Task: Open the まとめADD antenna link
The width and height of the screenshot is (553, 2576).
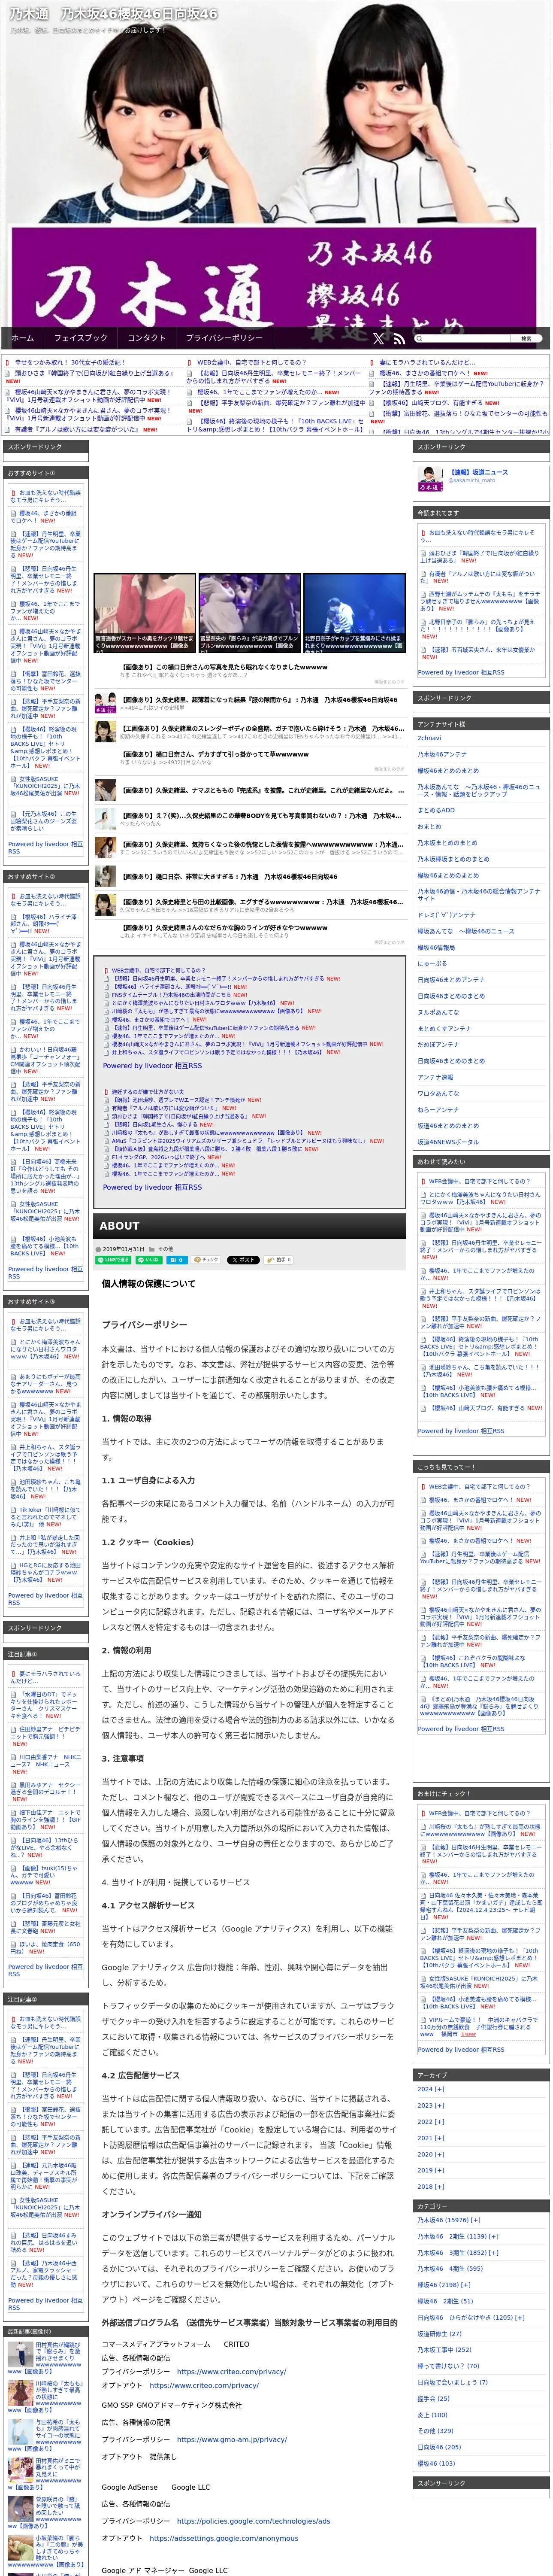Action: click(436, 810)
